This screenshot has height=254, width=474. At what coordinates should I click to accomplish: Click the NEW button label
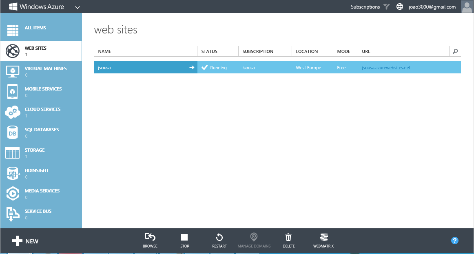(x=32, y=241)
